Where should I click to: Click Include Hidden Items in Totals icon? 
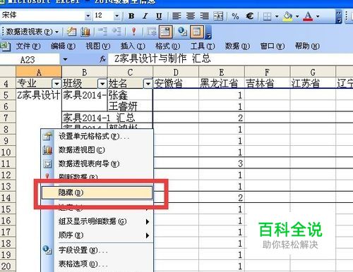[152, 32]
